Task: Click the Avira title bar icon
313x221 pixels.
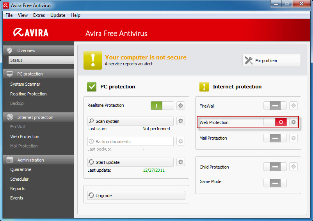Action: (6, 5)
